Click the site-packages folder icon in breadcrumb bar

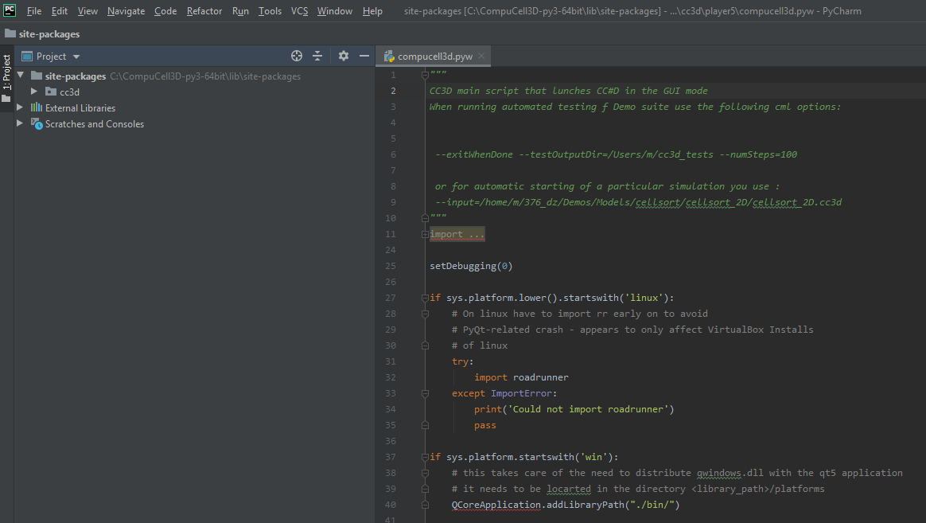[x=10, y=33]
